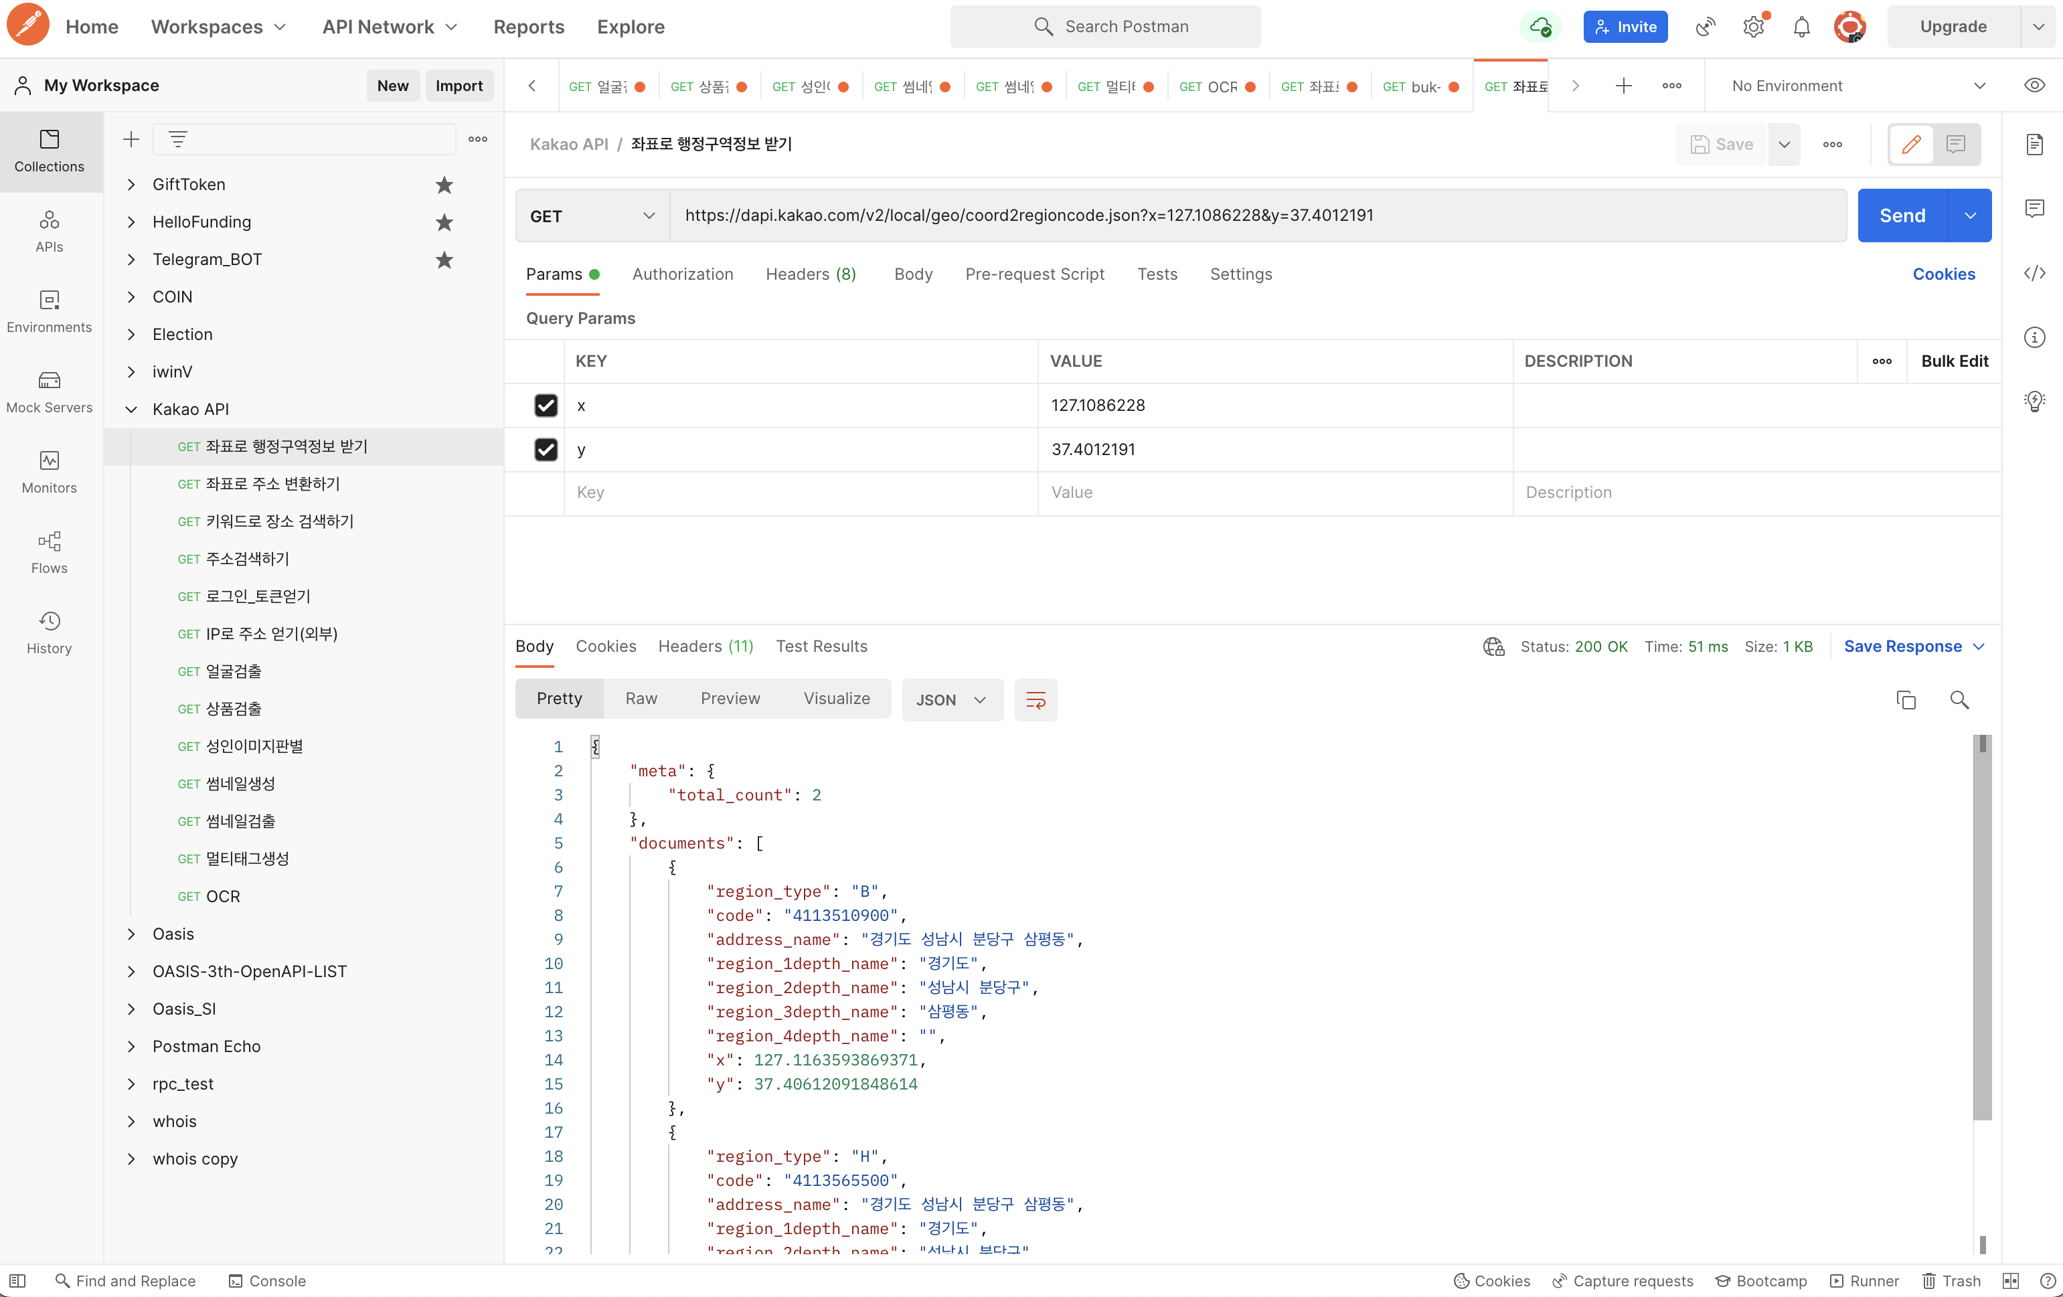
Task: Switch to the Headers (8) request tab
Action: pyautogui.click(x=811, y=274)
